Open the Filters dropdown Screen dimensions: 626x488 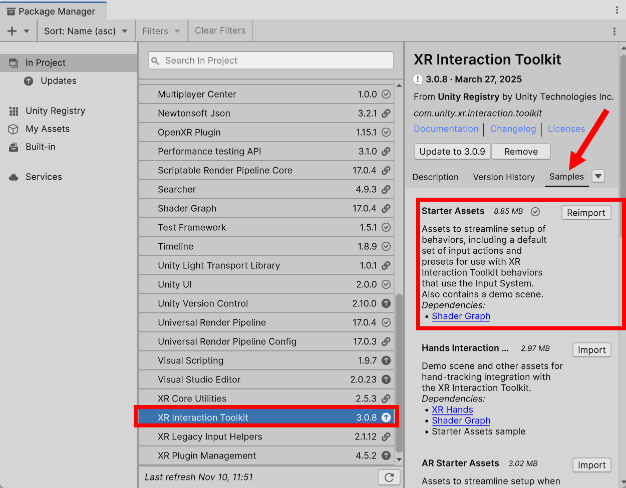[161, 31]
